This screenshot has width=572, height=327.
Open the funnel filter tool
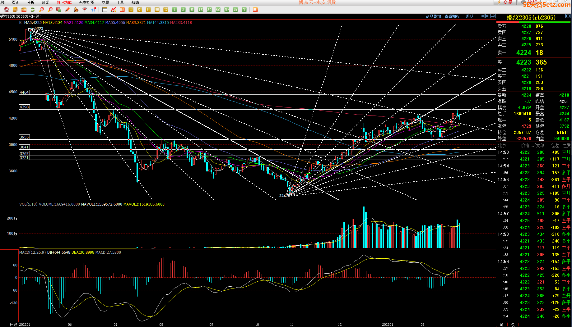(85, 10)
